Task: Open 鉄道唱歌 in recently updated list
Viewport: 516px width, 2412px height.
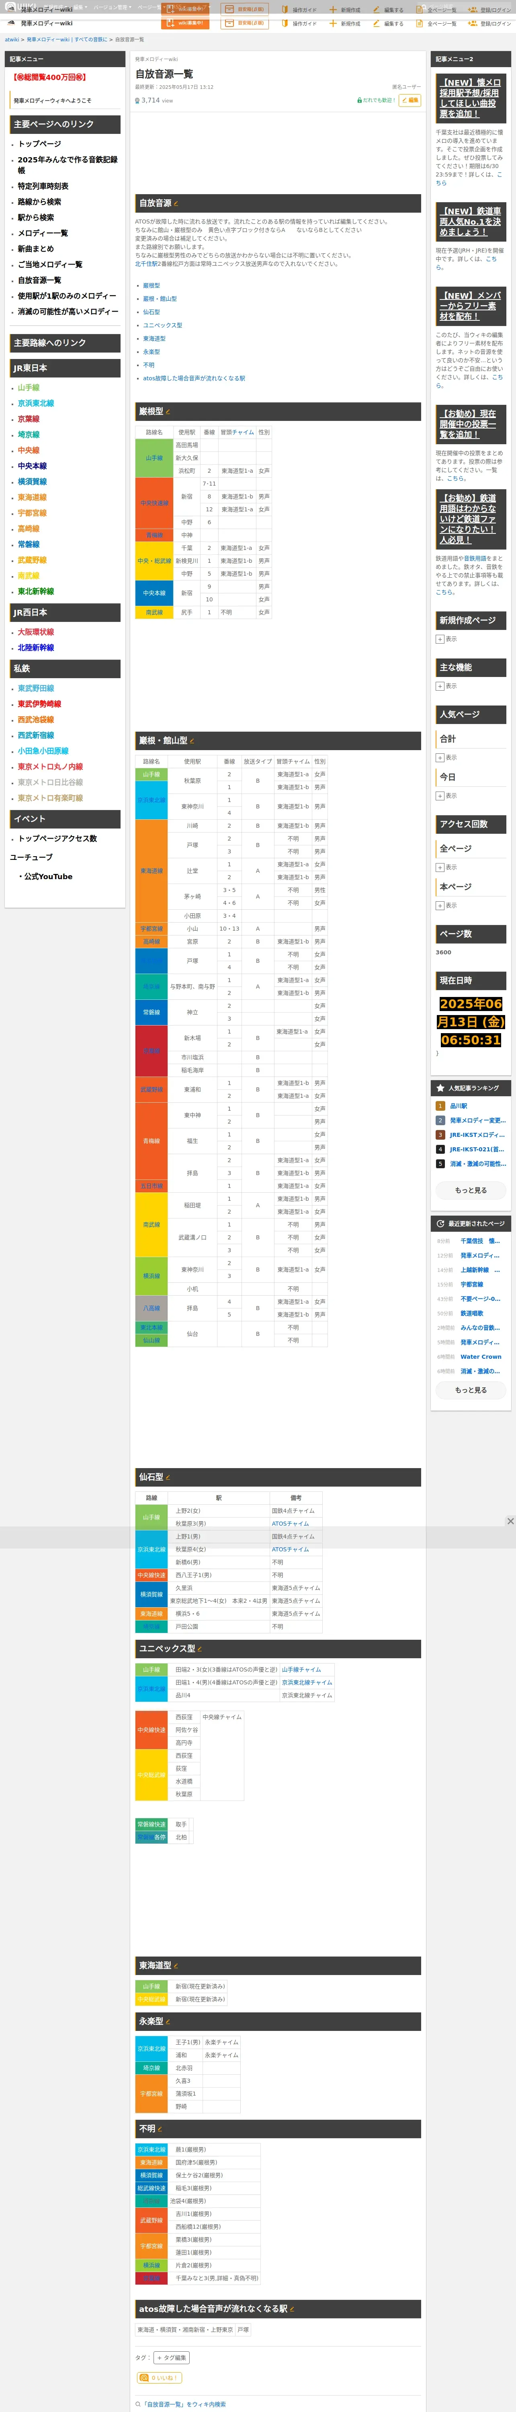Action: (x=471, y=1314)
